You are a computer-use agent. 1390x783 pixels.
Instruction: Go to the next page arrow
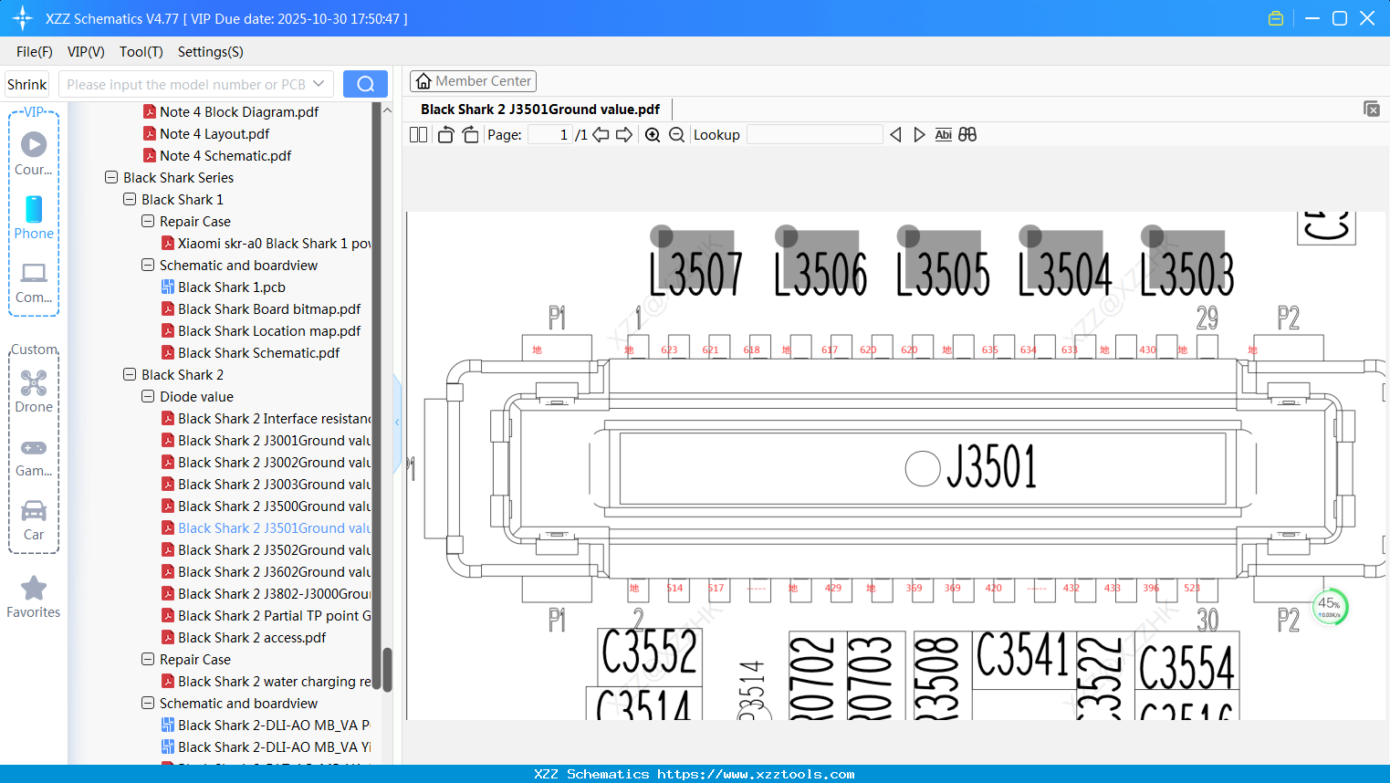tap(624, 135)
